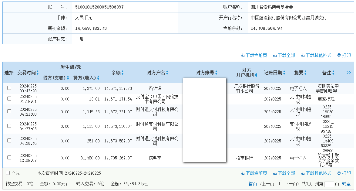
Task: Sort by 备注 column arrows
Action: (333, 73)
